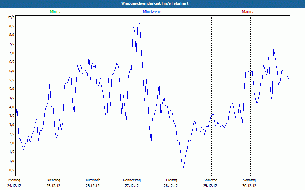Screen dimensions: 305x190
Task: Click the 7,5 y-axis value
Action: pos(12,44)
